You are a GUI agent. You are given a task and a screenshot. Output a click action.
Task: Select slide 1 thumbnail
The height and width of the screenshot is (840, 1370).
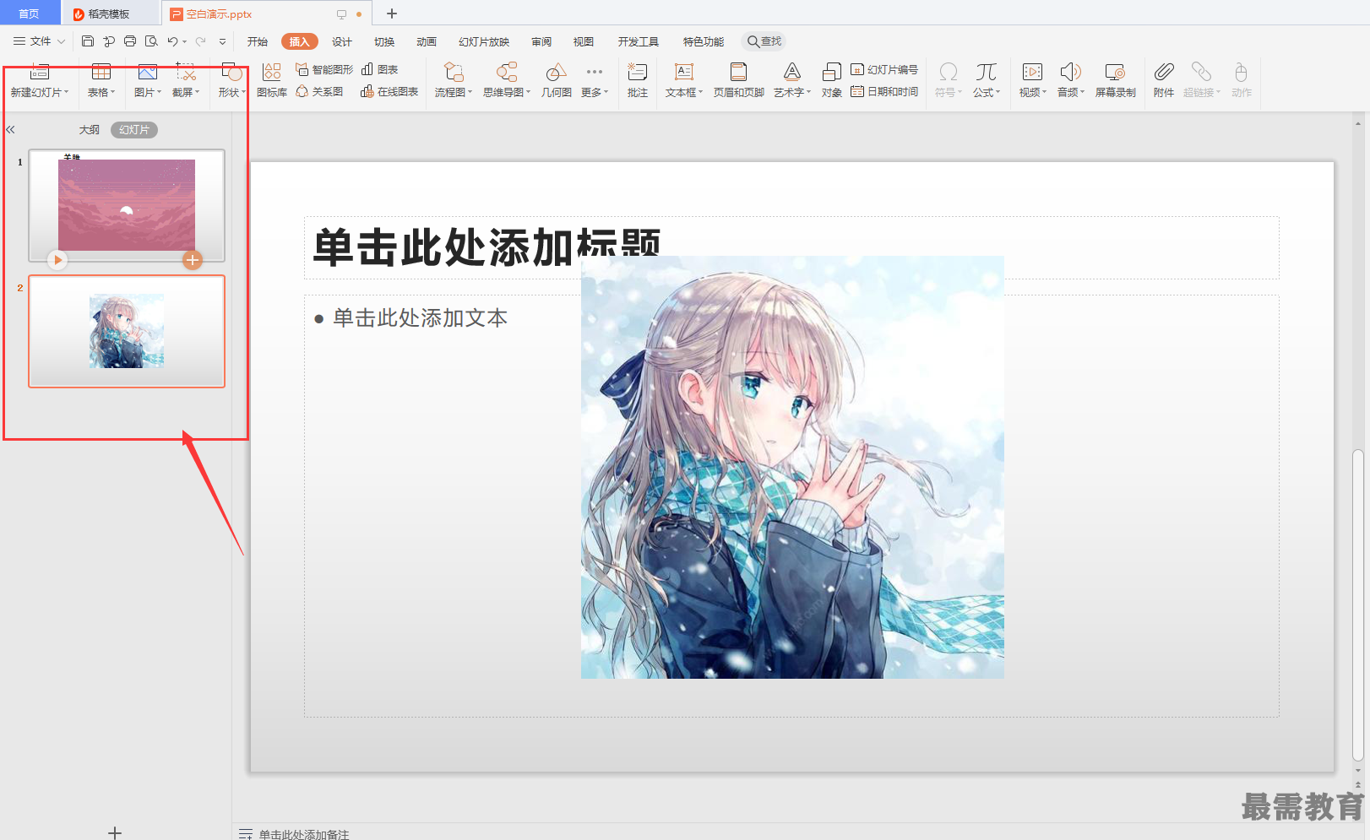127,205
